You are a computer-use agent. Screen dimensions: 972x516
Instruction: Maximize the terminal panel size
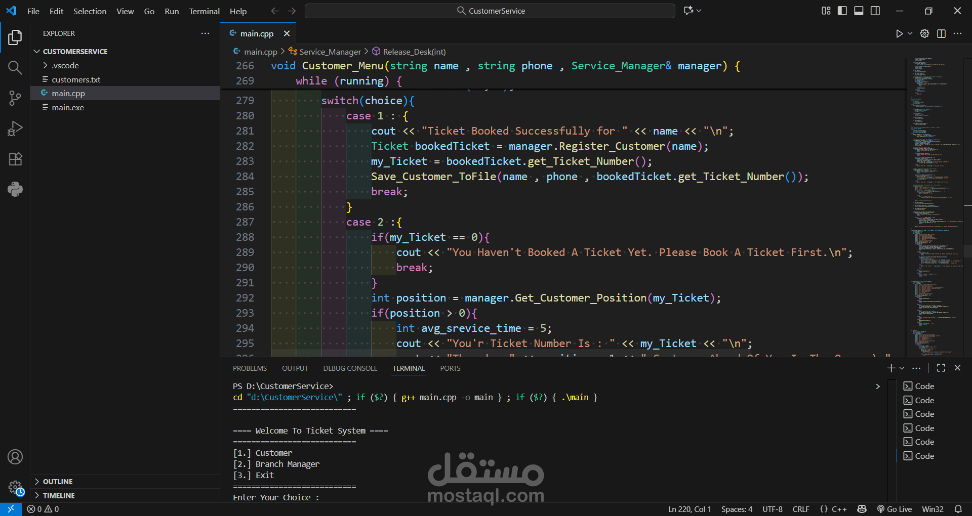tap(941, 368)
